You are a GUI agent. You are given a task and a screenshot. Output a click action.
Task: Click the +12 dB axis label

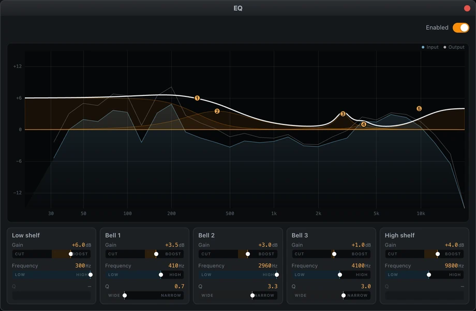click(17, 66)
